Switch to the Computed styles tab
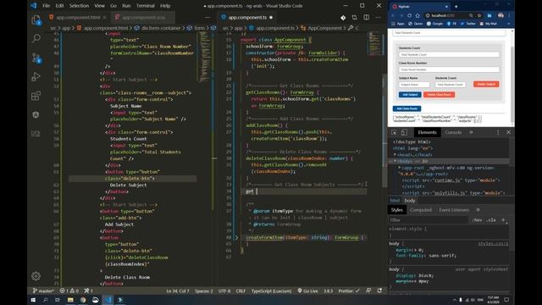 click(421, 210)
